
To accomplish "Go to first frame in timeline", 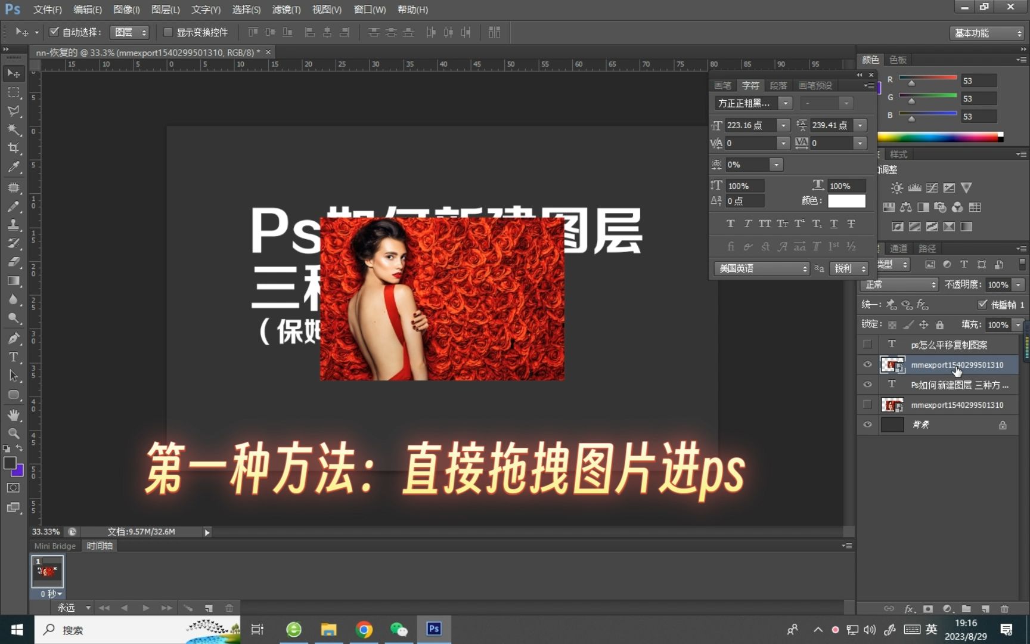I will [x=104, y=608].
